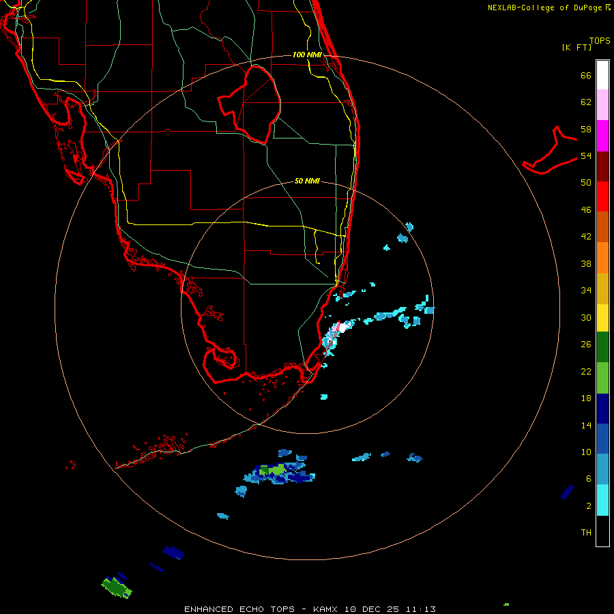Click the legend value 6
Image resolution: width=614 pixels, height=614 pixels.
click(588, 478)
